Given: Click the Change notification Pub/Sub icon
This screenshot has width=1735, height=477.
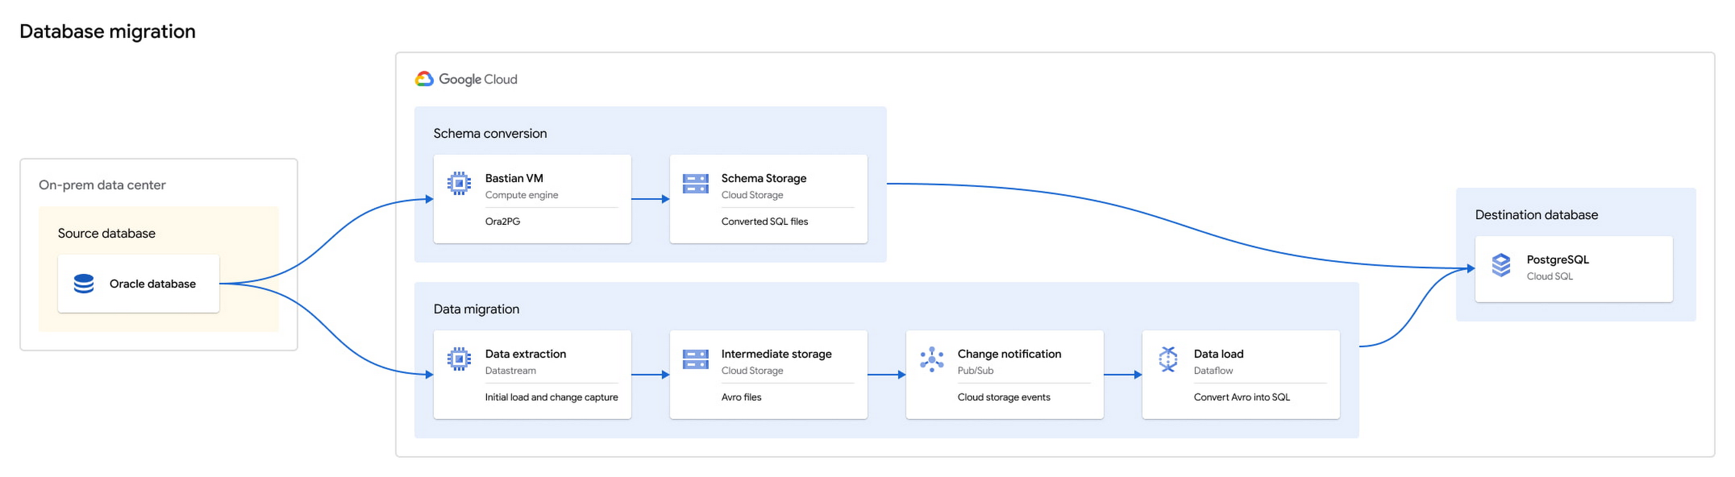Looking at the screenshot, I should tap(931, 359).
